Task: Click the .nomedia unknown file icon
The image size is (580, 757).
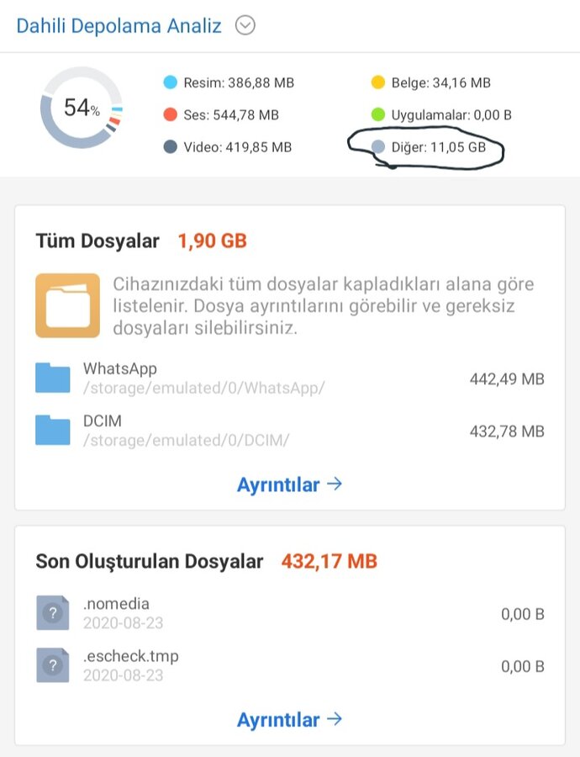Action: pos(53,613)
